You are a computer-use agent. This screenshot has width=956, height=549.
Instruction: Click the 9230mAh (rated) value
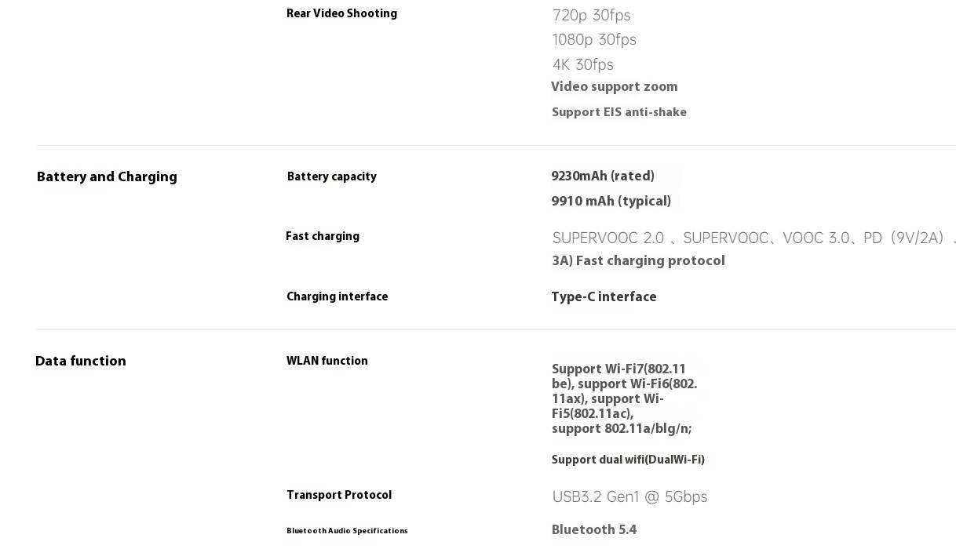pyautogui.click(x=603, y=176)
